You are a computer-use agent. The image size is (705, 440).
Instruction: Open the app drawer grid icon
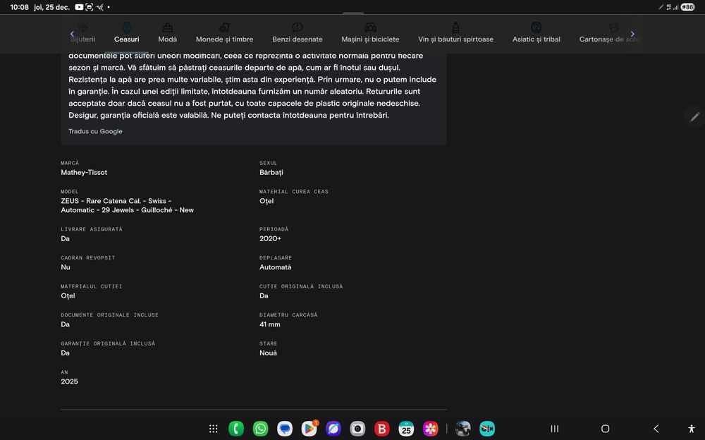pyautogui.click(x=214, y=429)
